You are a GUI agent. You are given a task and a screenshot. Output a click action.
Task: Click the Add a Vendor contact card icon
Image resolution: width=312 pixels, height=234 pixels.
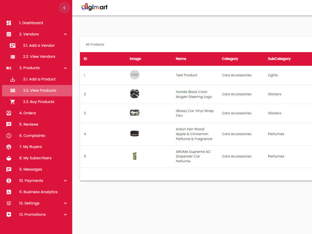click(12, 46)
